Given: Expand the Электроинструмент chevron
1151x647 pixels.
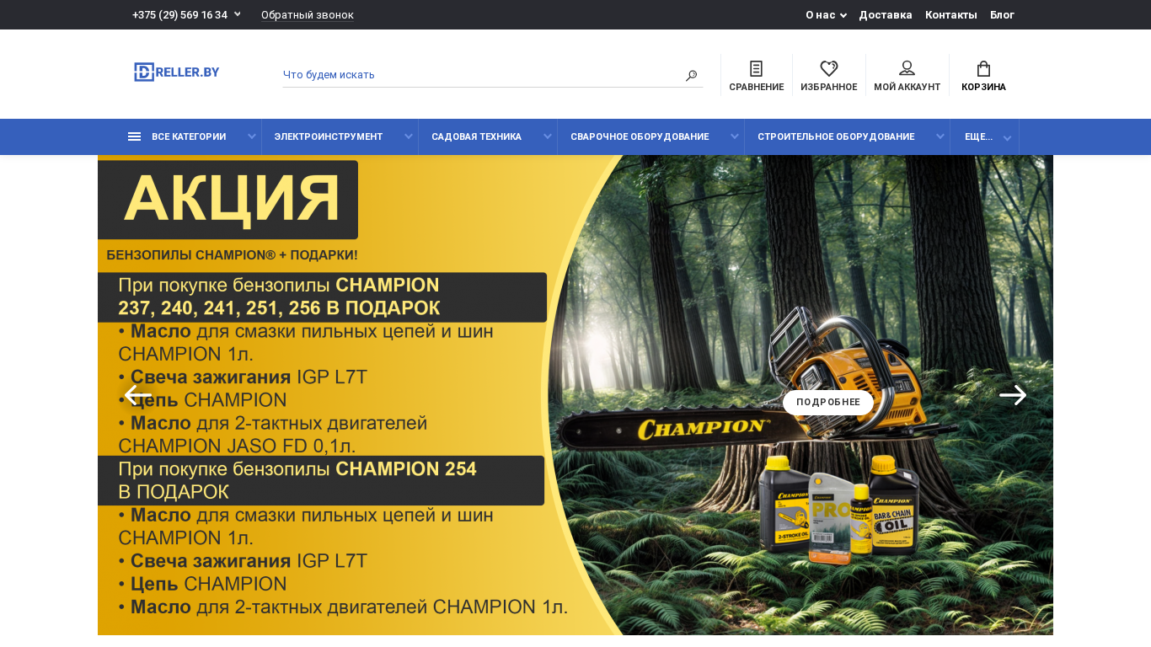Looking at the screenshot, I should [x=409, y=137].
